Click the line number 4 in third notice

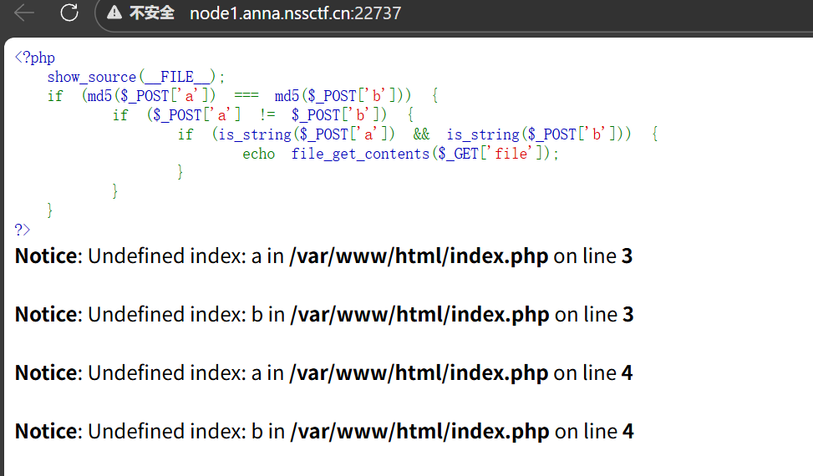tap(627, 373)
